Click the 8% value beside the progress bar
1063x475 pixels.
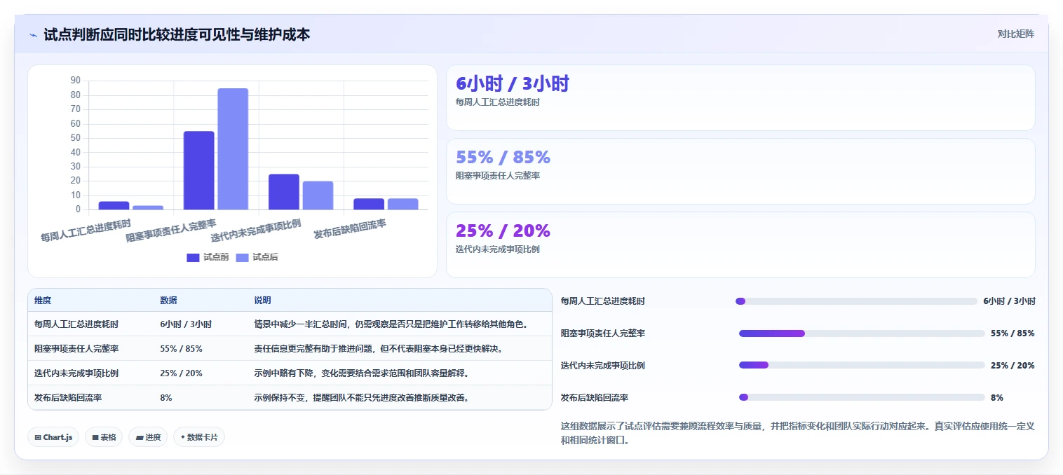point(997,397)
